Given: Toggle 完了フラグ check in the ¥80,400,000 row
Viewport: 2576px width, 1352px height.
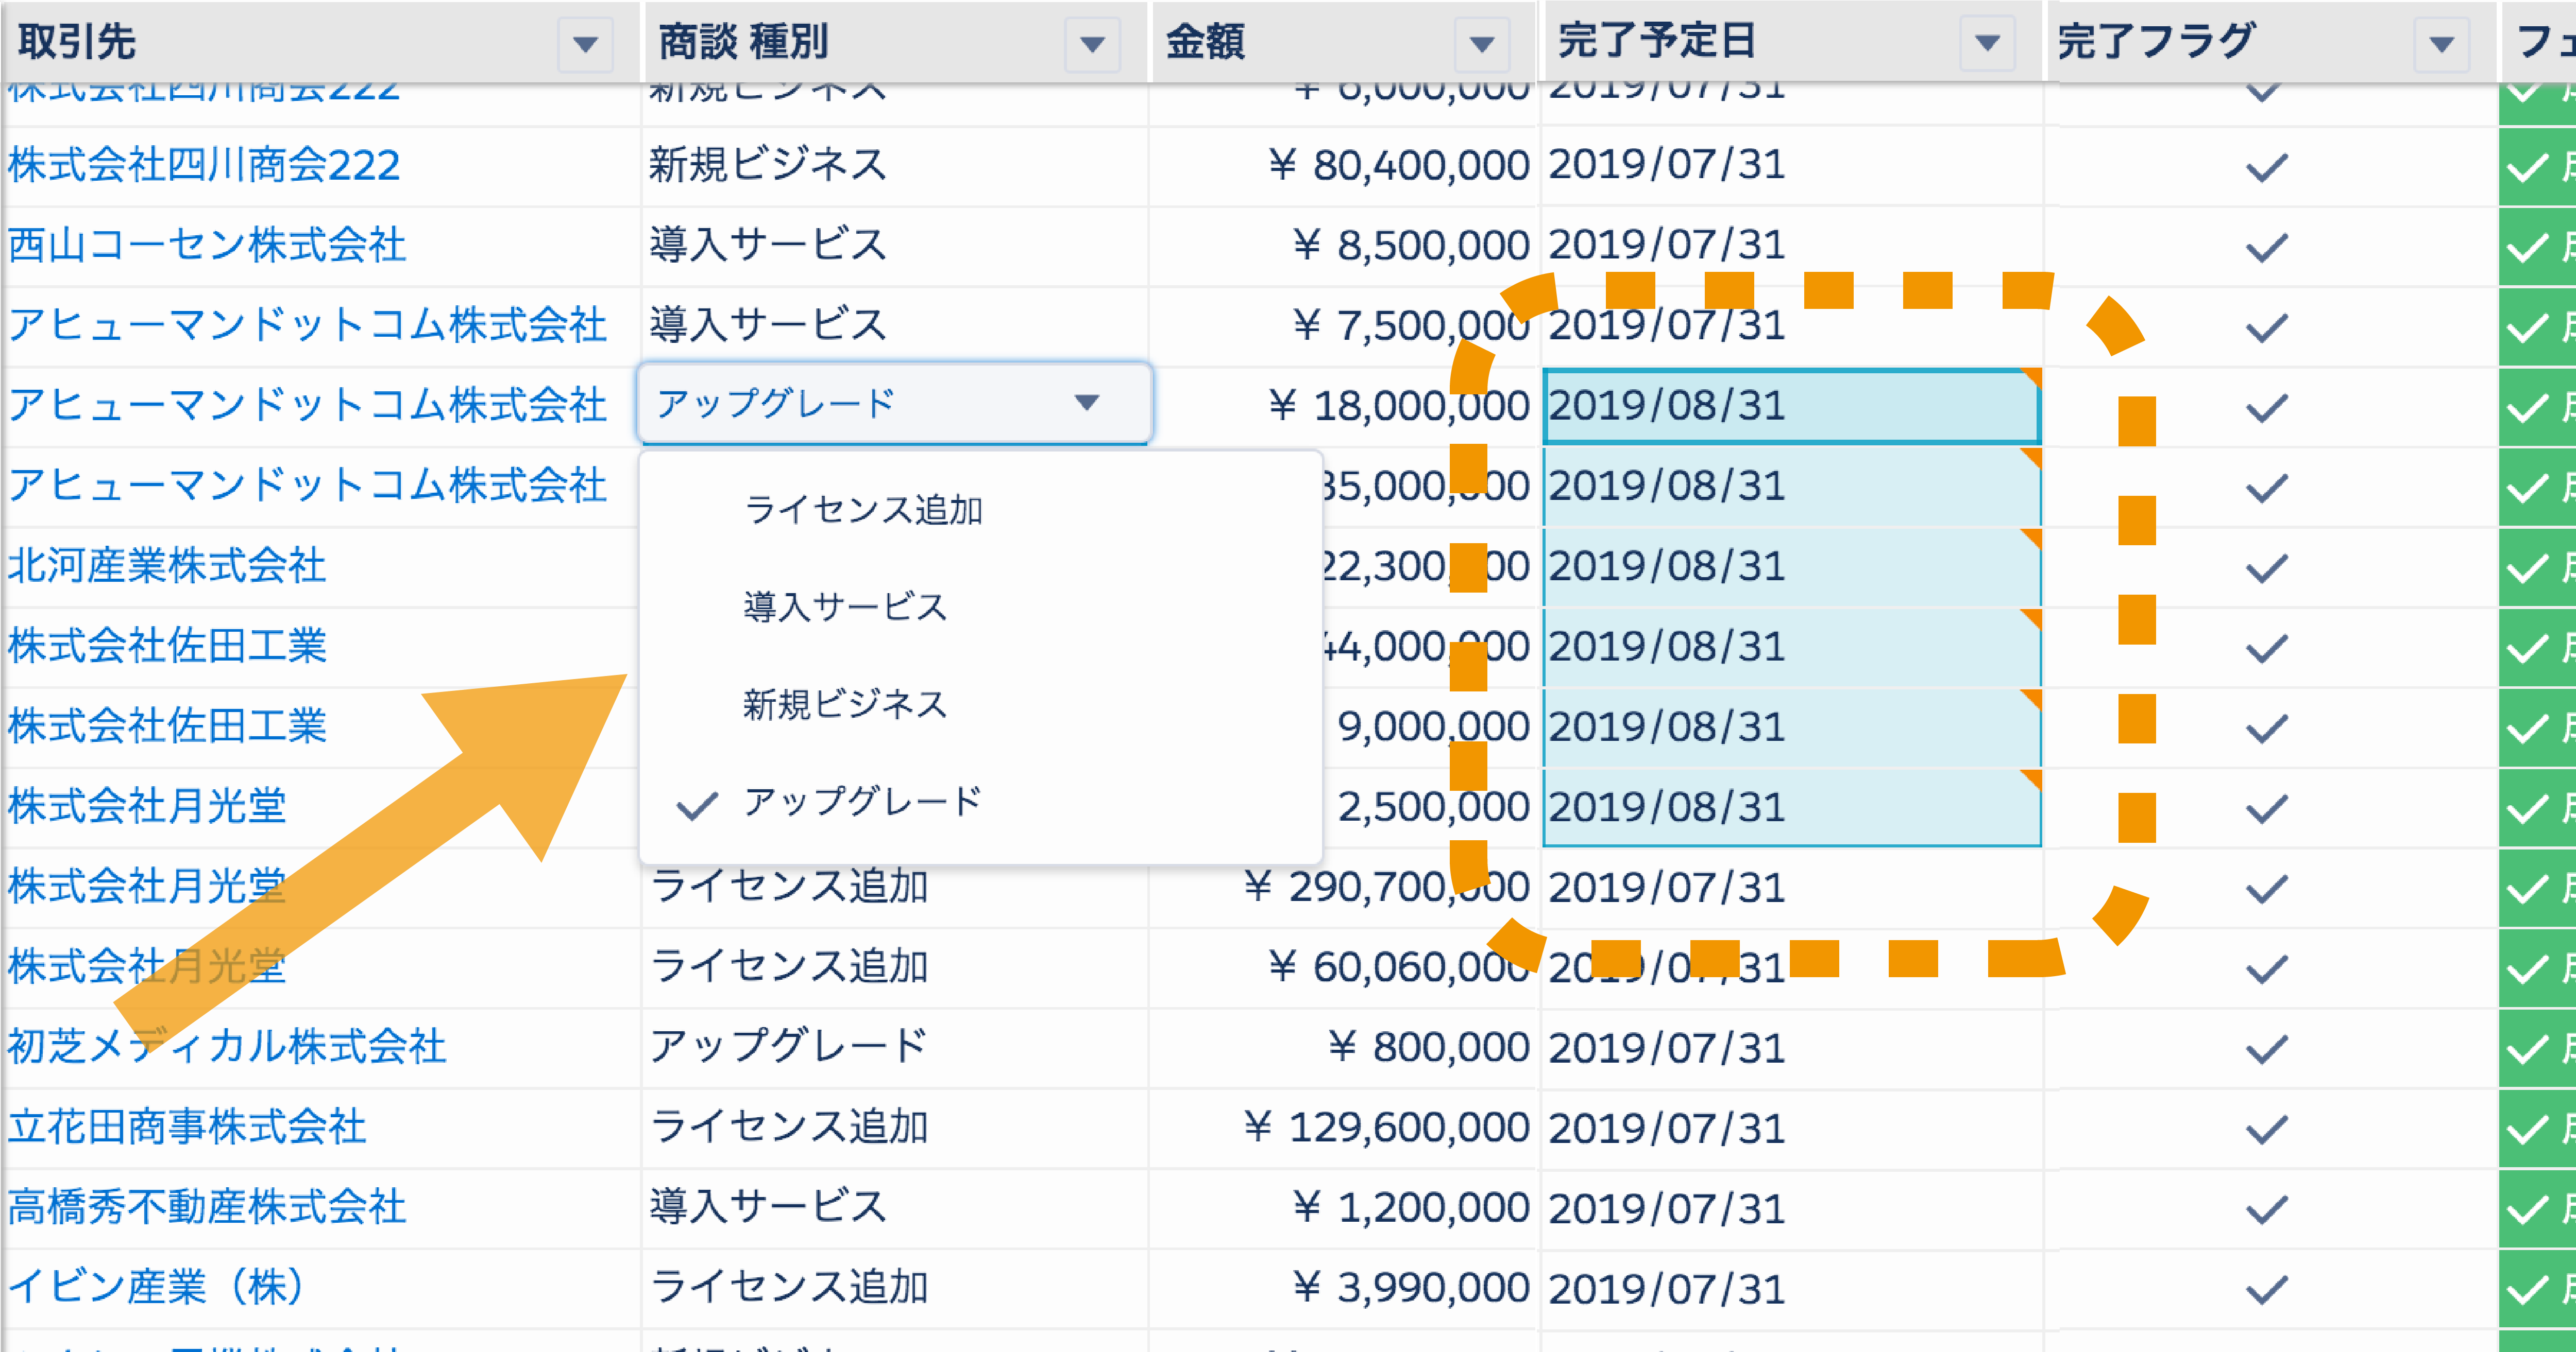Looking at the screenshot, I should (2266, 167).
